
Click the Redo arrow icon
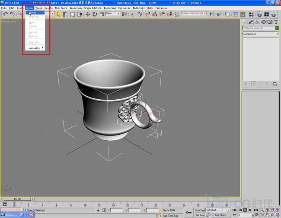tap(12, 14)
